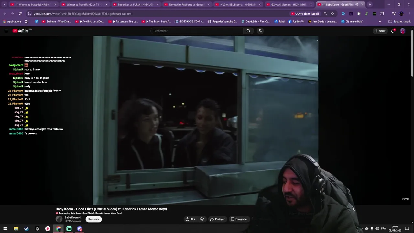Open the Tous les favoris folder
The height and width of the screenshot is (233, 414).
[x=400, y=22]
